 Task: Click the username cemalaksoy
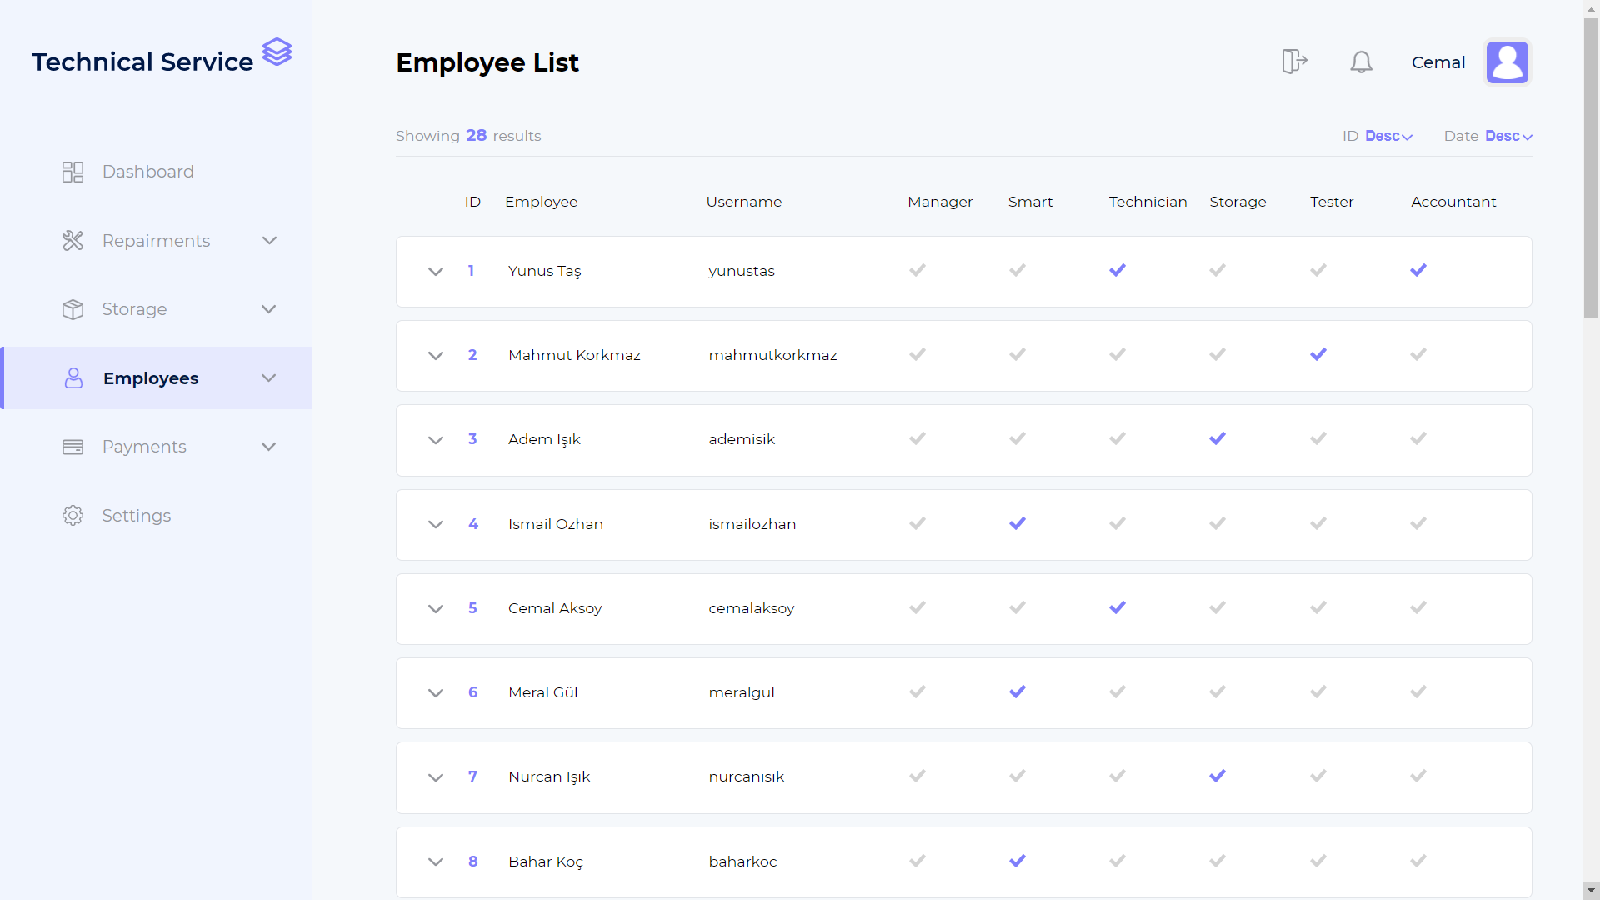coord(752,608)
